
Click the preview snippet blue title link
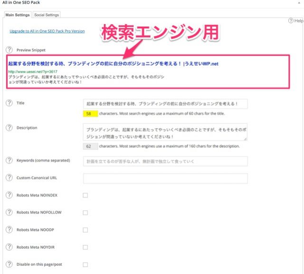point(113,64)
